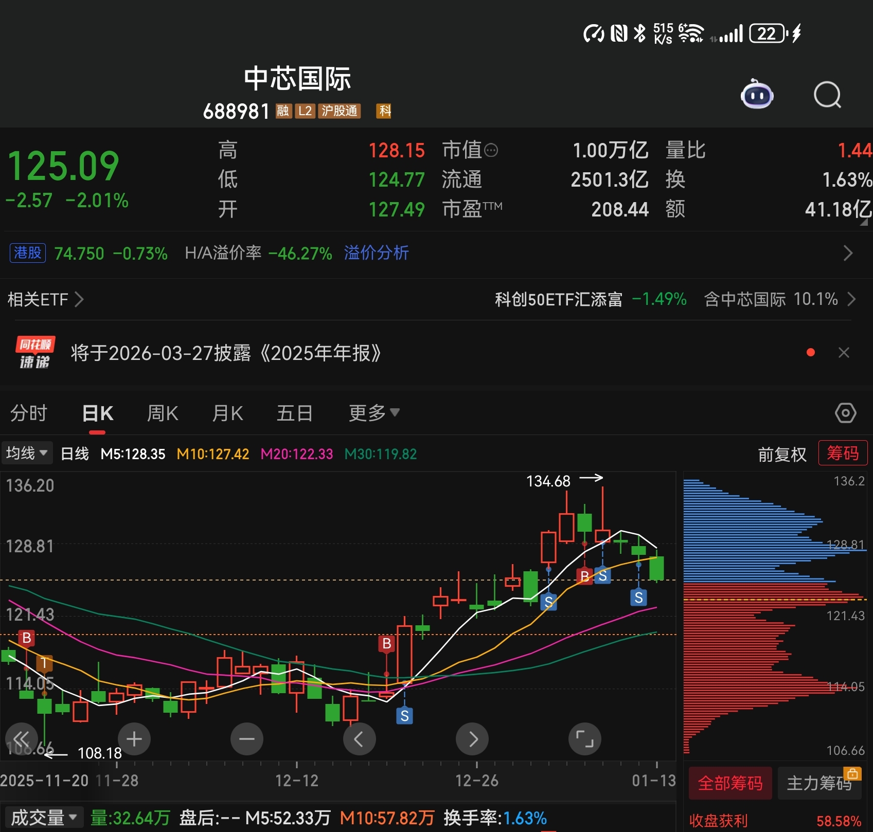Tap the rightmost S marker on chart
The image size is (873, 832).
click(x=638, y=598)
